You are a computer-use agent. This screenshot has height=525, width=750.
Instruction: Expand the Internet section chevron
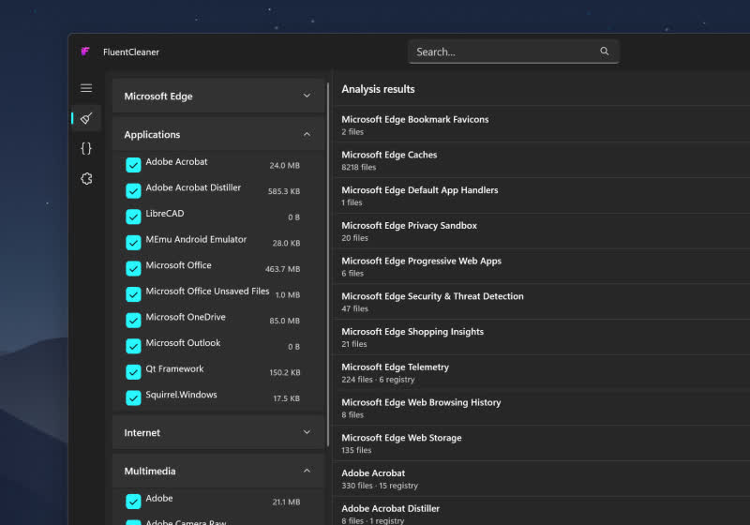[307, 432]
